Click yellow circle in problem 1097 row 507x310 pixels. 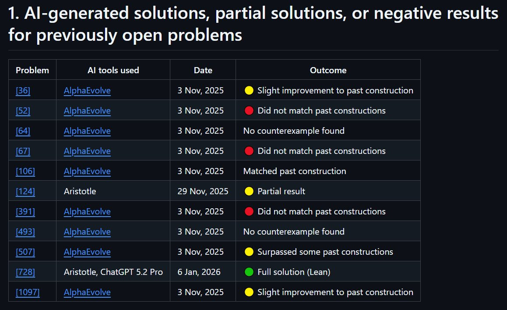[x=249, y=292]
